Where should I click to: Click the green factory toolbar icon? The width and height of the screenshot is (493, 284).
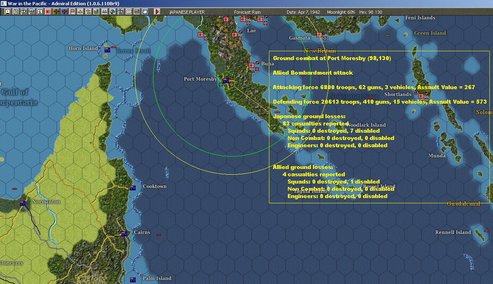pos(96,12)
